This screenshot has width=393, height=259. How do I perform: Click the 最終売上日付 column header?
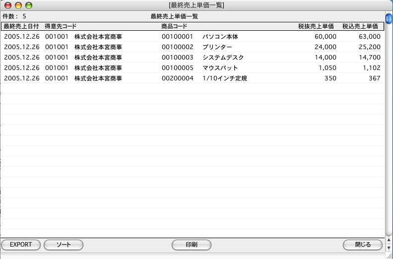pyautogui.click(x=21, y=26)
